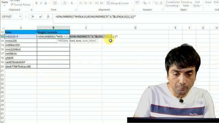This screenshot has height=123, width=219.
Task: Select column C header
Action: pos(86,28)
